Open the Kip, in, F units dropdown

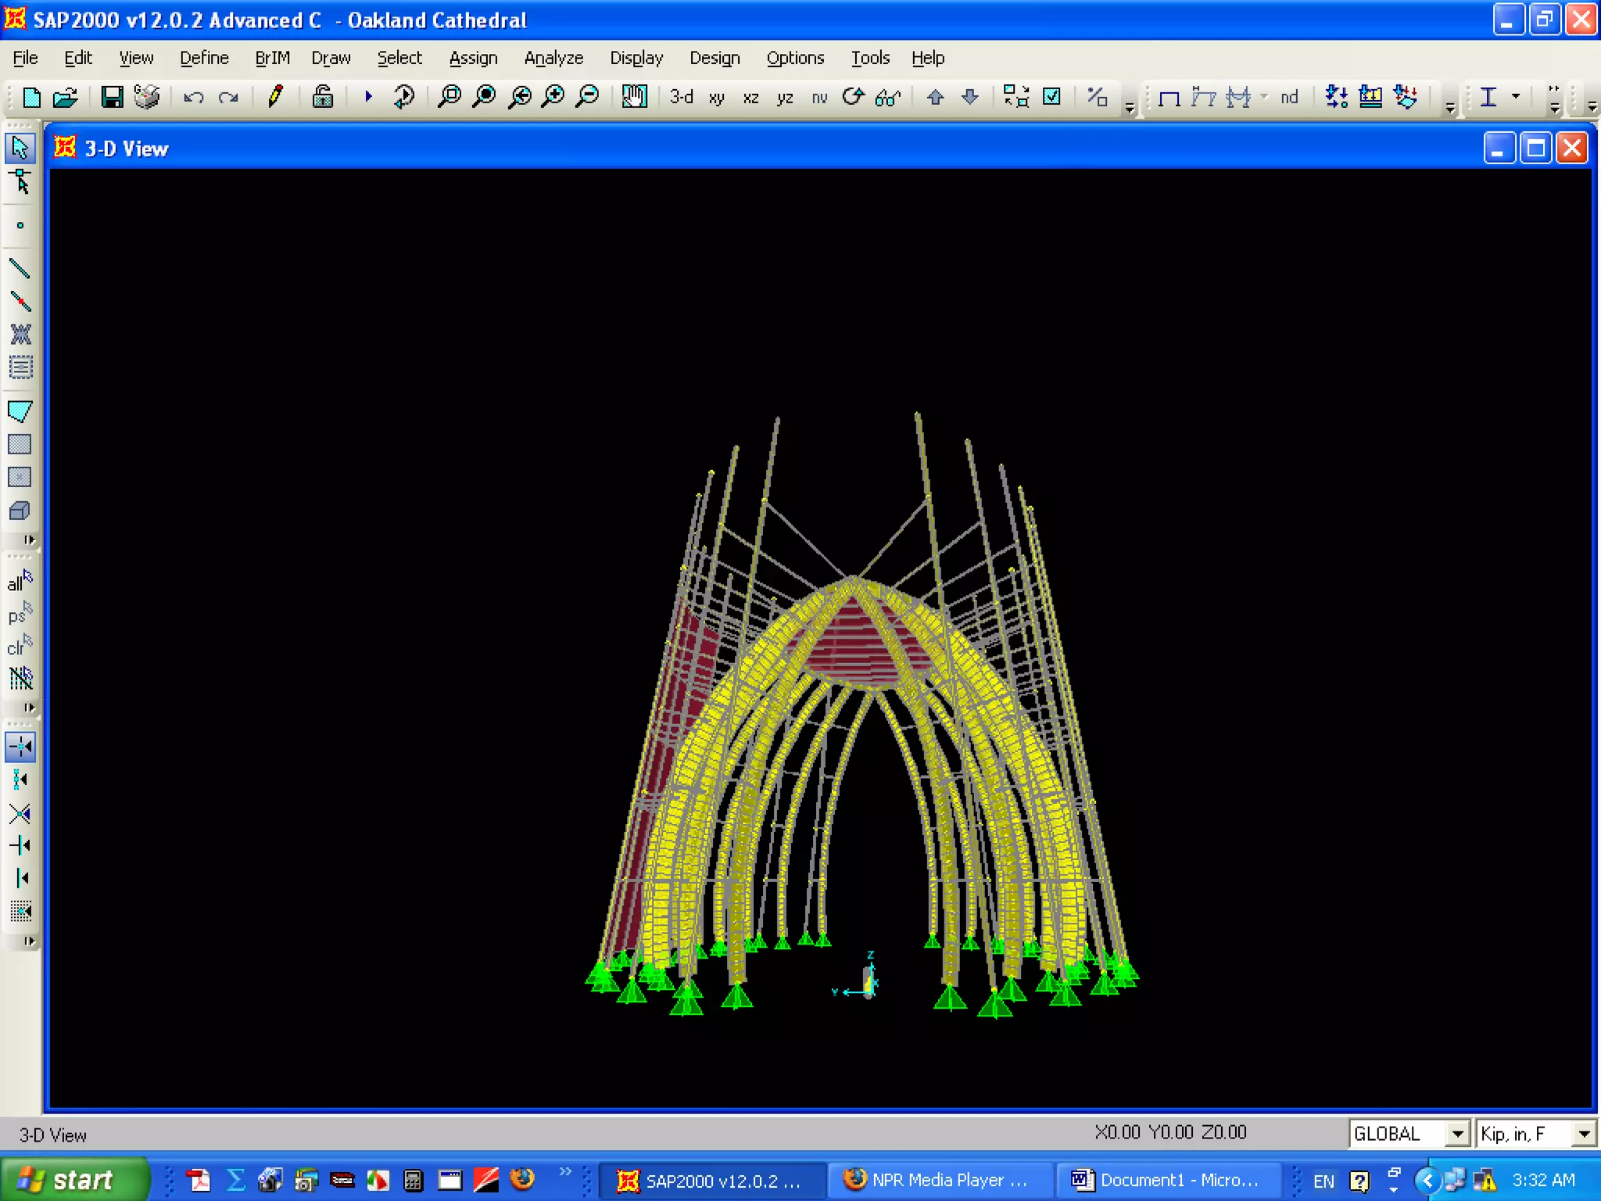coord(1584,1134)
